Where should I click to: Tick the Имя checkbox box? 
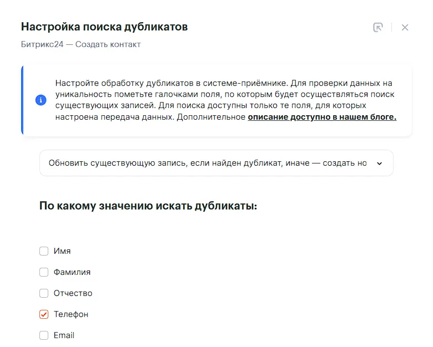44,251
